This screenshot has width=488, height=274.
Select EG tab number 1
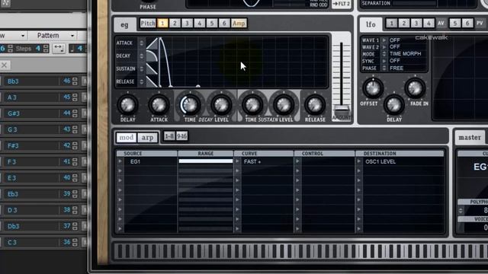pyautogui.click(x=162, y=24)
